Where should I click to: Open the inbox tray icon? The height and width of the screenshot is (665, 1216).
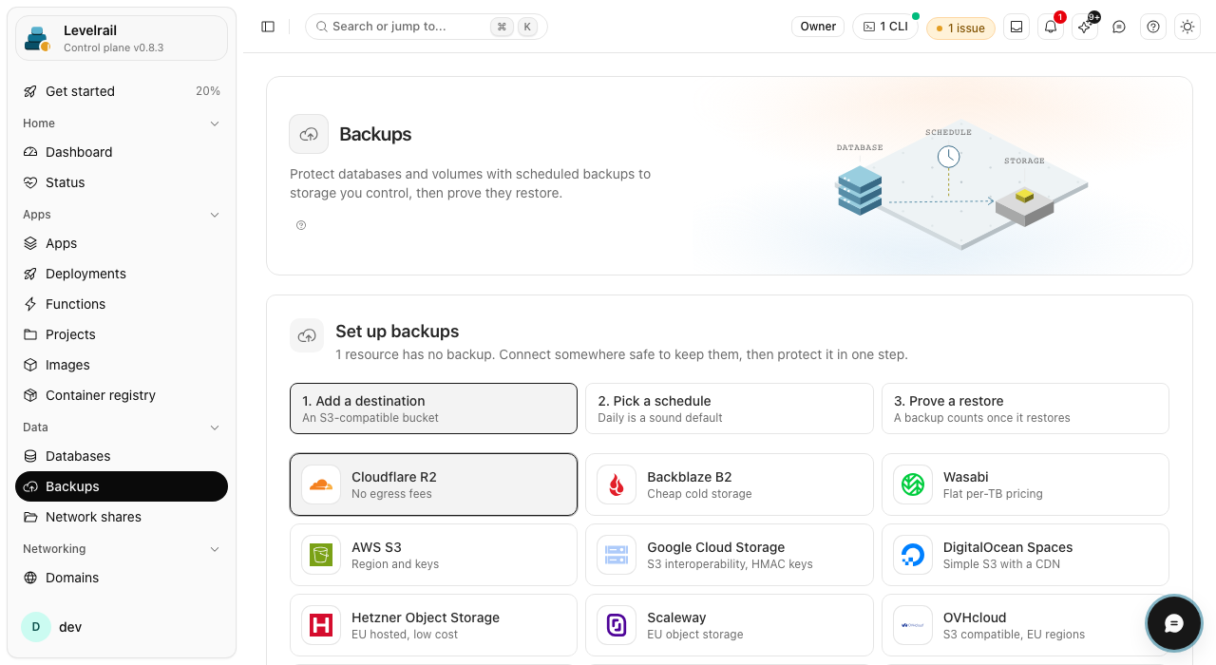click(1016, 27)
